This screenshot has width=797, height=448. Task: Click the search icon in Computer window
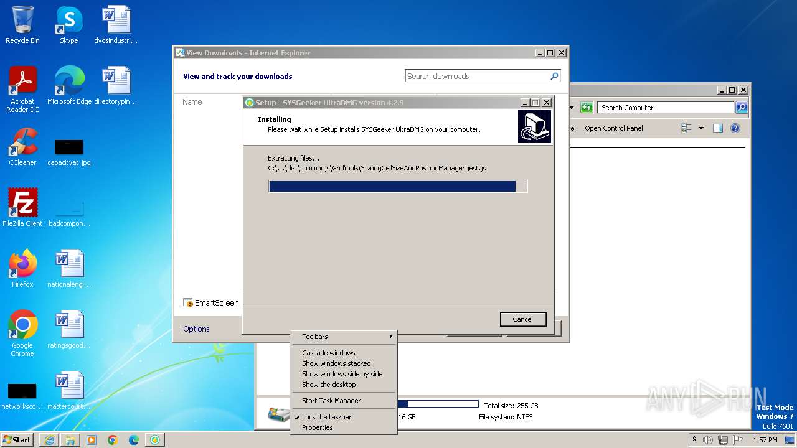[x=741, y=108]
